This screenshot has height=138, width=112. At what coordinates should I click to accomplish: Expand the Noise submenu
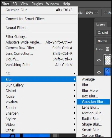tap(39, 96)
